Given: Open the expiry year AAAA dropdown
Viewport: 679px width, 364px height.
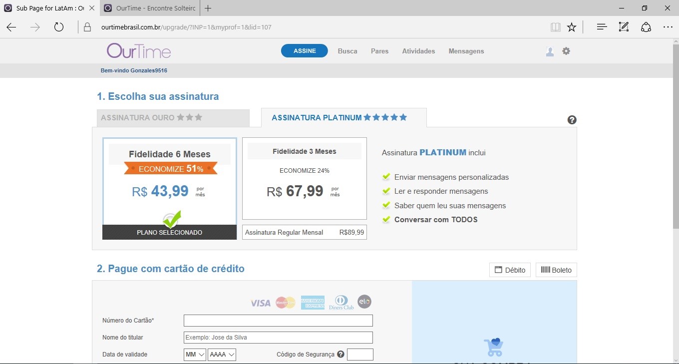Looking at the screenshot, I should pos(222,355).
